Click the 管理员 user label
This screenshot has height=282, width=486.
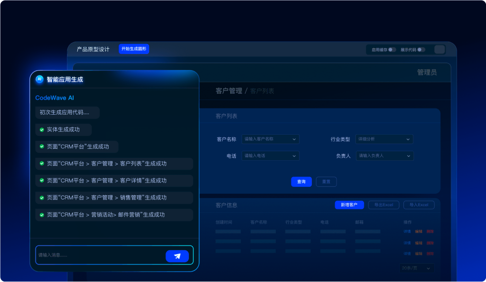(427, 73)
